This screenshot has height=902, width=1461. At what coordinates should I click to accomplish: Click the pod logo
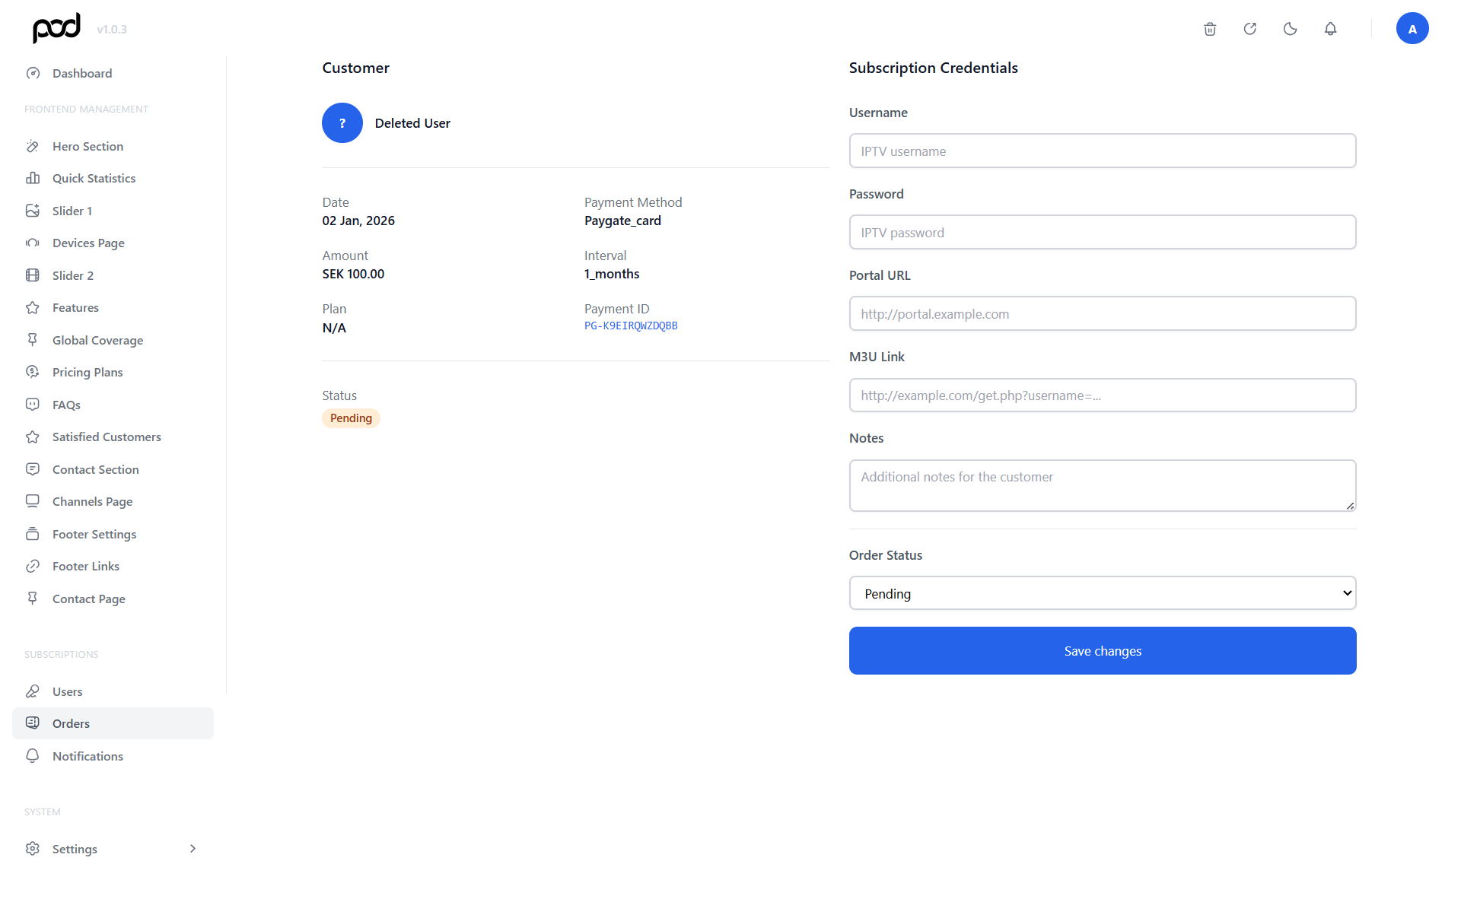56,28
